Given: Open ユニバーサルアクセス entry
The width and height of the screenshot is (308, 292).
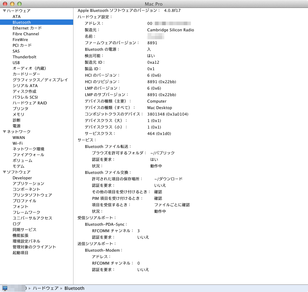Looking at the screenshot, I should tap(32, 218).
